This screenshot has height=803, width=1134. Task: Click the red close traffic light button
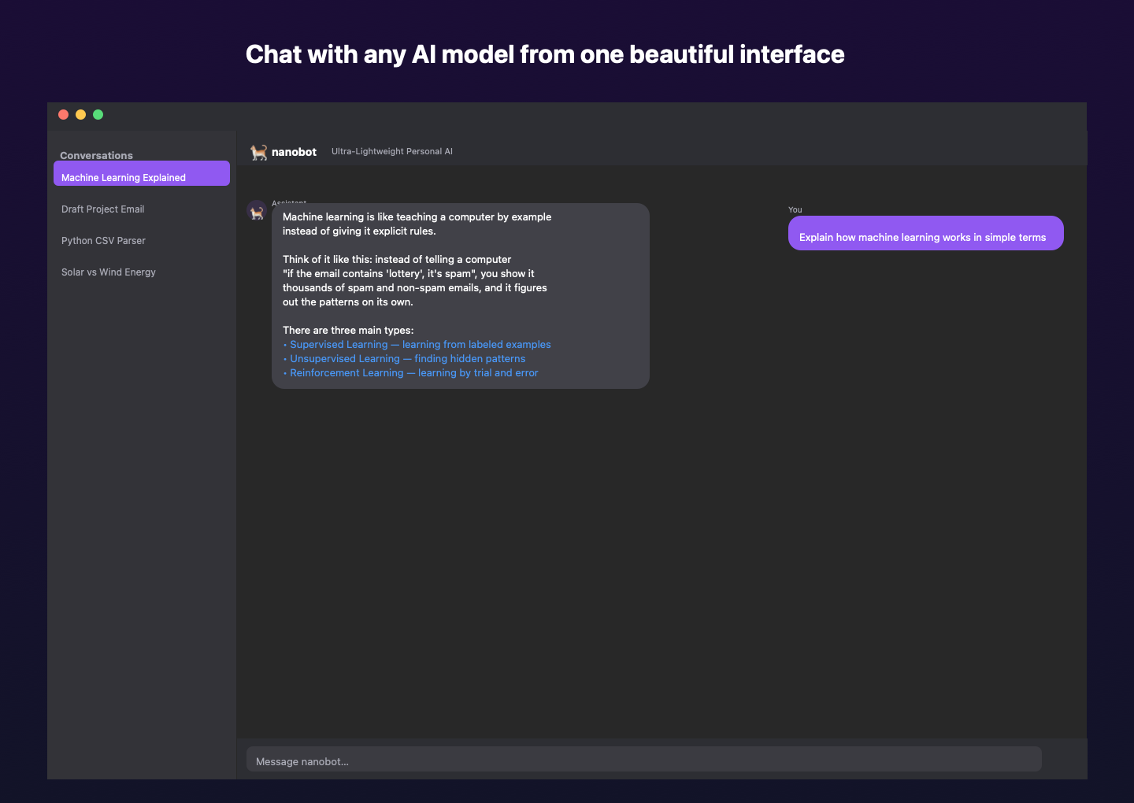click(x=63, y=114)
